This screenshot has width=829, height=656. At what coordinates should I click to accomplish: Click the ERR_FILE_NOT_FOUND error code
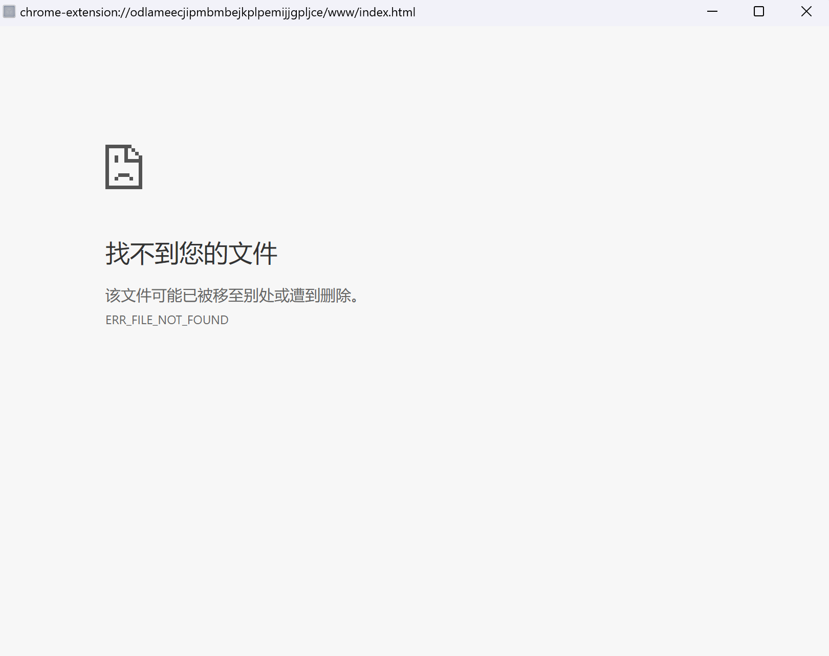[x=167, y=320]
